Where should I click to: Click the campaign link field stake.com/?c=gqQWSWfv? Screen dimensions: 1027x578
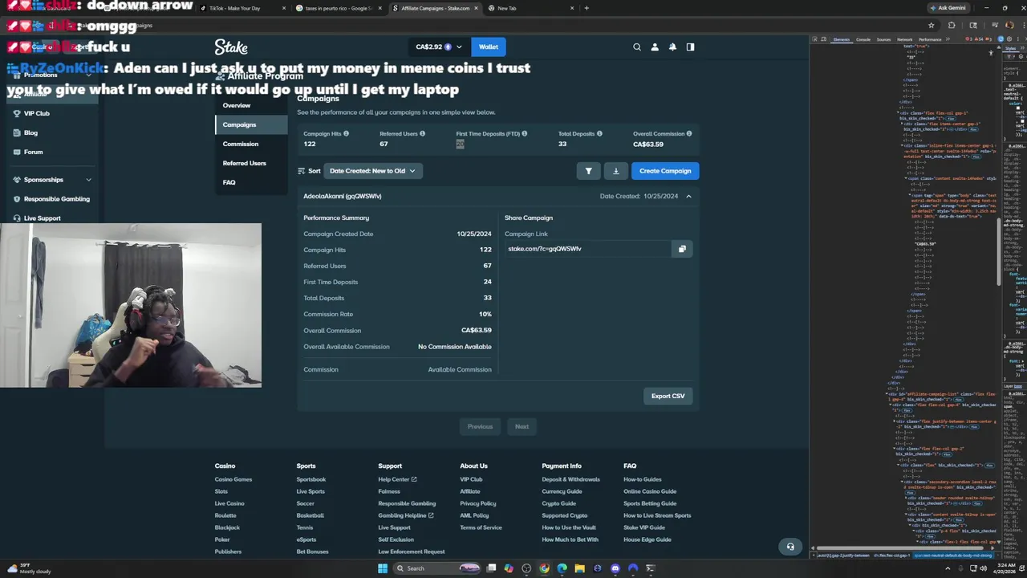tap(588, 249)
